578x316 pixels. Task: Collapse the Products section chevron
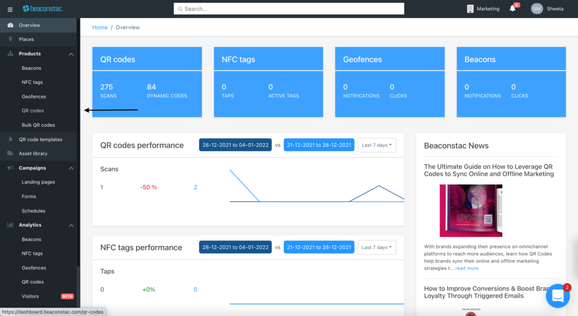(x=71, y=54)
